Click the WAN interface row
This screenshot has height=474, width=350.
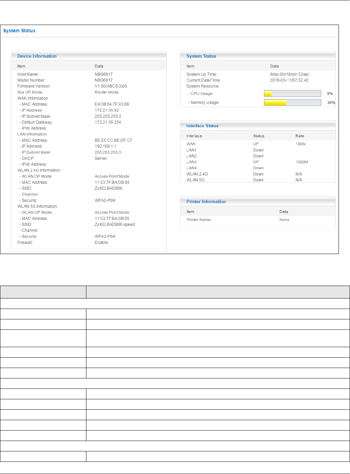pyautogui.click(x=258, y=144)
